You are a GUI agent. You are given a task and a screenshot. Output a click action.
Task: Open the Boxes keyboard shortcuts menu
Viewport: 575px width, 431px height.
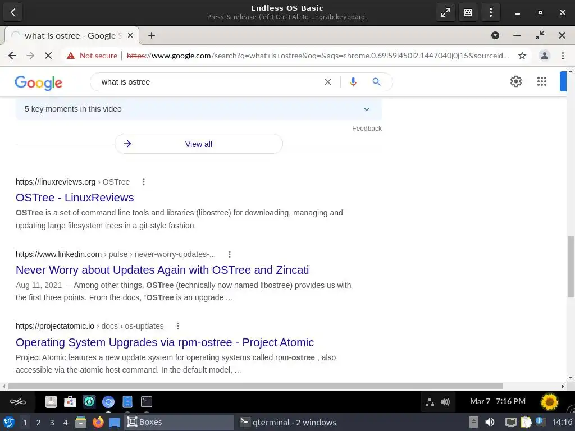click(x=468, y=12)
